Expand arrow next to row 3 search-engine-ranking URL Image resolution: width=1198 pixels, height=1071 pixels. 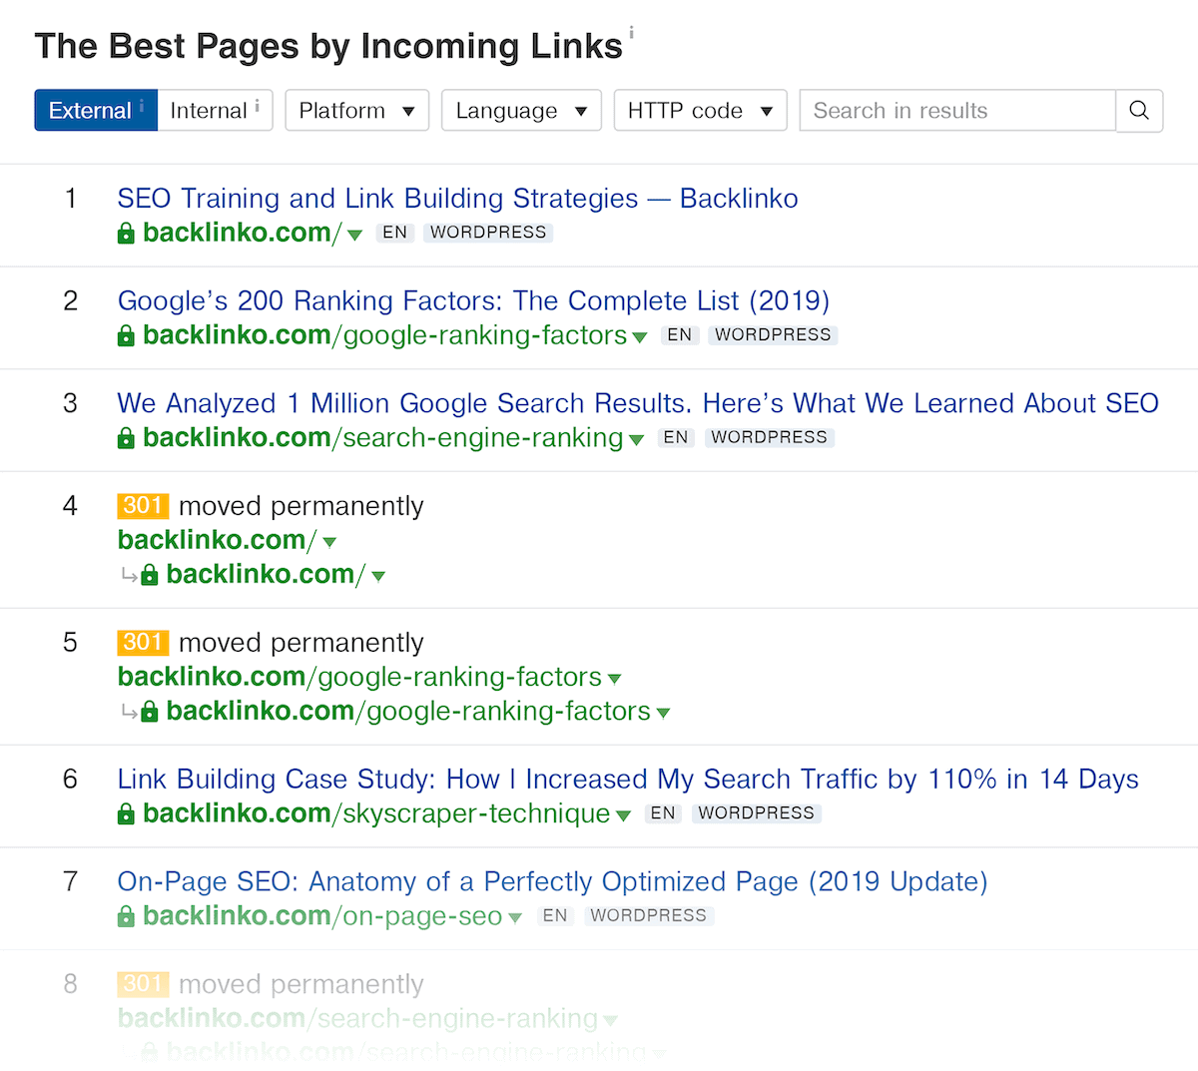636,441
